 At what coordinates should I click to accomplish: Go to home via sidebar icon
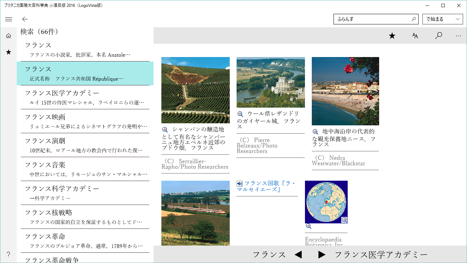pyautogui.click(x=9, y=36)
